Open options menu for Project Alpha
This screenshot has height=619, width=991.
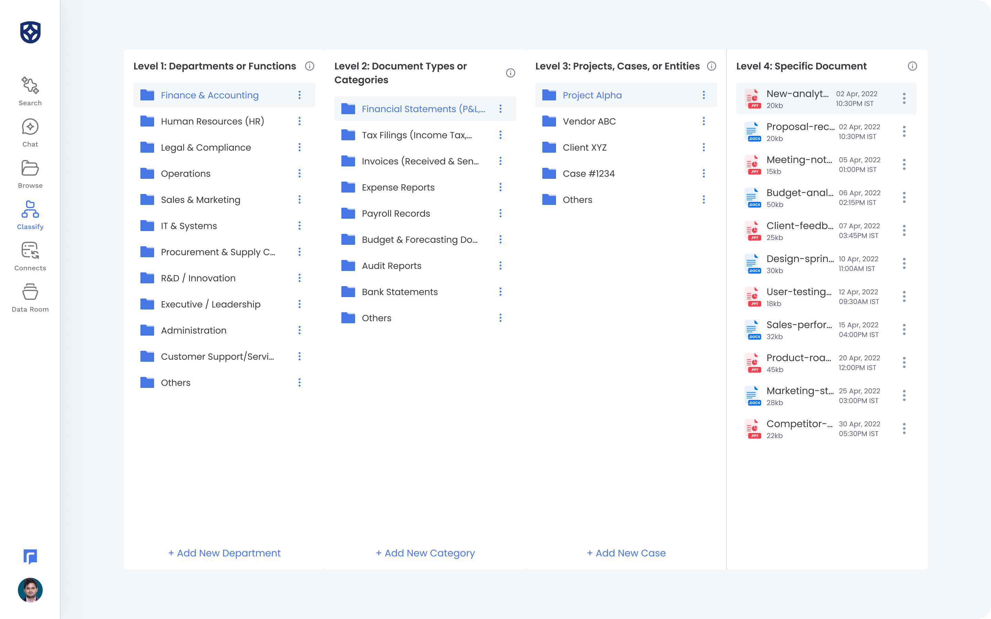coord(704,95)
